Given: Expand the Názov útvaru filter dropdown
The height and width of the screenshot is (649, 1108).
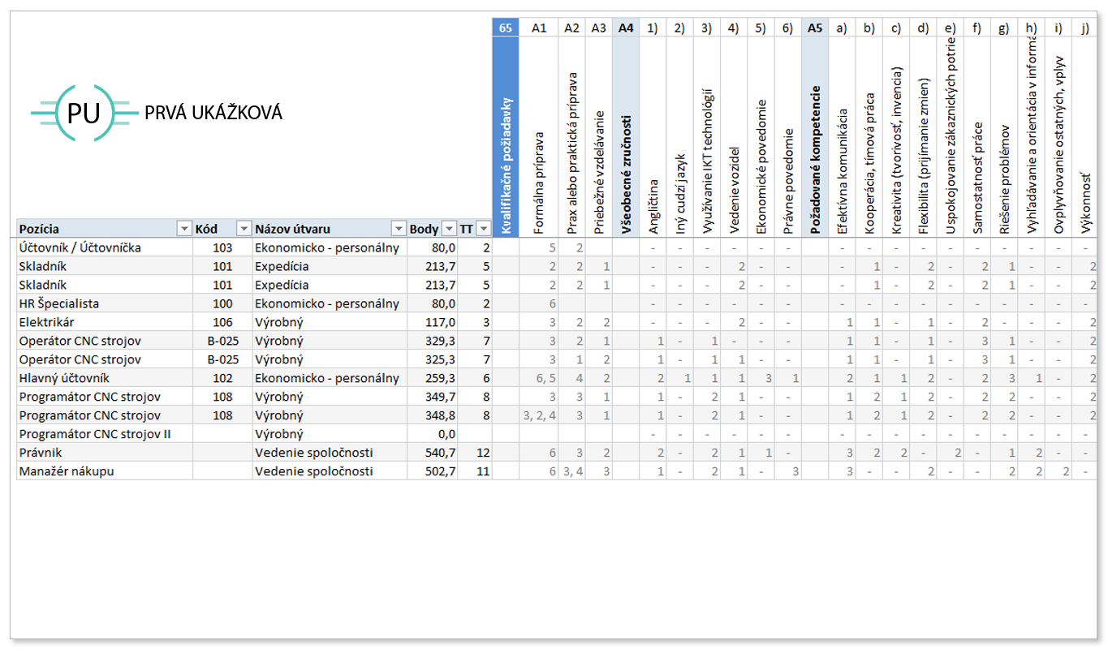Looking at the screenshot, I should pyautogui.click(x=398, y=229).
